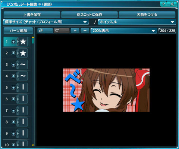This screenshot has height=149, width=179.
Task: Expand layer 2 group triangle
Action: click(18, 53)
